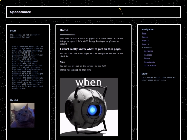Click the Stuff heading in left column
The height and width of the screenshot is (140, 187).
click(13, 31)
